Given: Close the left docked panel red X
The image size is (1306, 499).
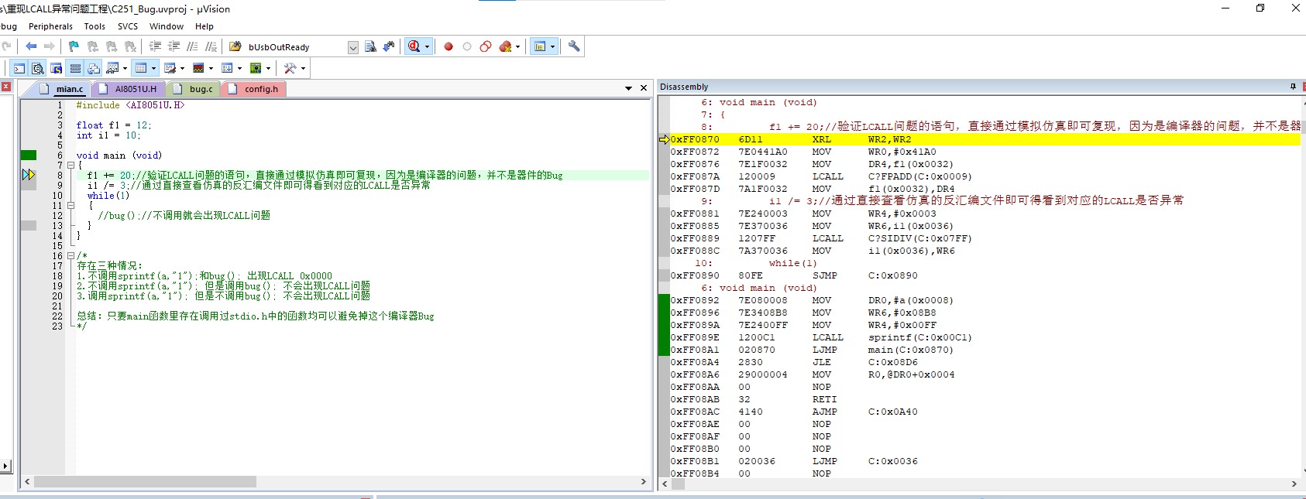Looking at the screenshot, I should point(5,87).
